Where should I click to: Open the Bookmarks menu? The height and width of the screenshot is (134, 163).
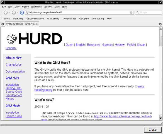pos(37,7)
